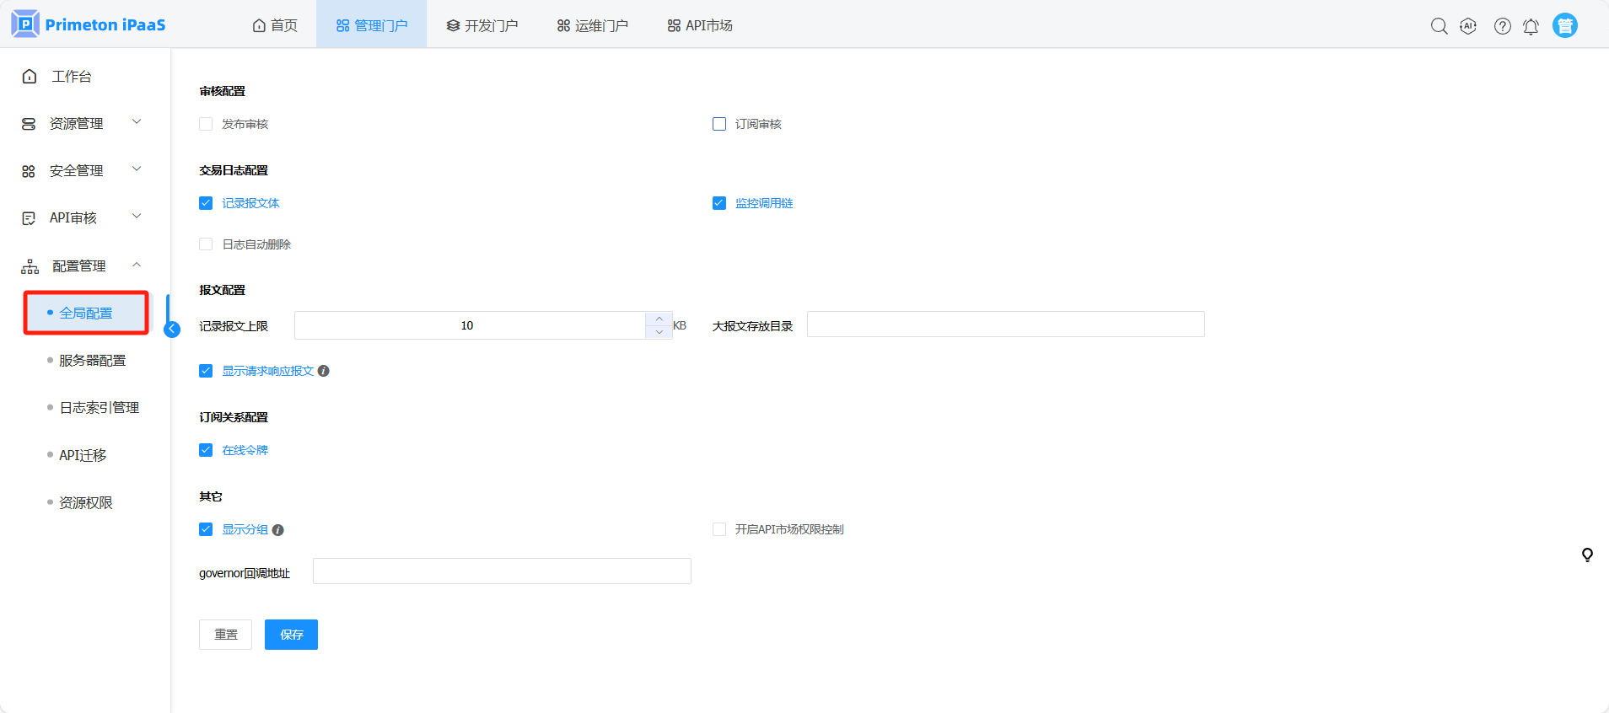
Task: Expand the 资源管理 sidebar menu
Action: (x=81, y=124)
